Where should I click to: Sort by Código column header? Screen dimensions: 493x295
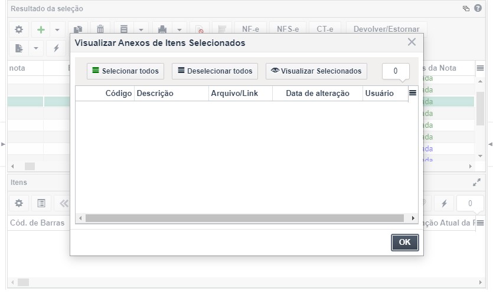click(105, 93)
